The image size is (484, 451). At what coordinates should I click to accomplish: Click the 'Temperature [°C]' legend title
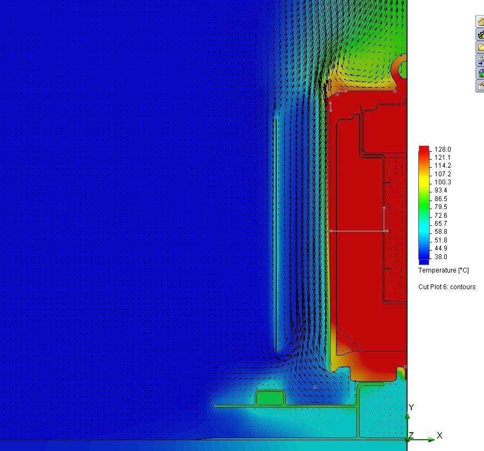pos(444,270)
